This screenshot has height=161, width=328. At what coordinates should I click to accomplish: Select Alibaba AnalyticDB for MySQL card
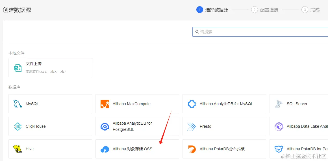(x=224, y=104)
